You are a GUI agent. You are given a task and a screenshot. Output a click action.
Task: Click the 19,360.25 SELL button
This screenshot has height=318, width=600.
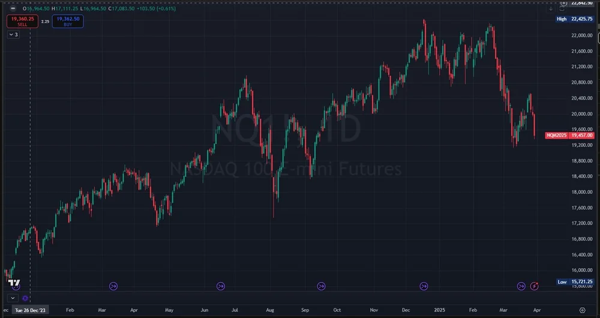click(x=22, y=22)
